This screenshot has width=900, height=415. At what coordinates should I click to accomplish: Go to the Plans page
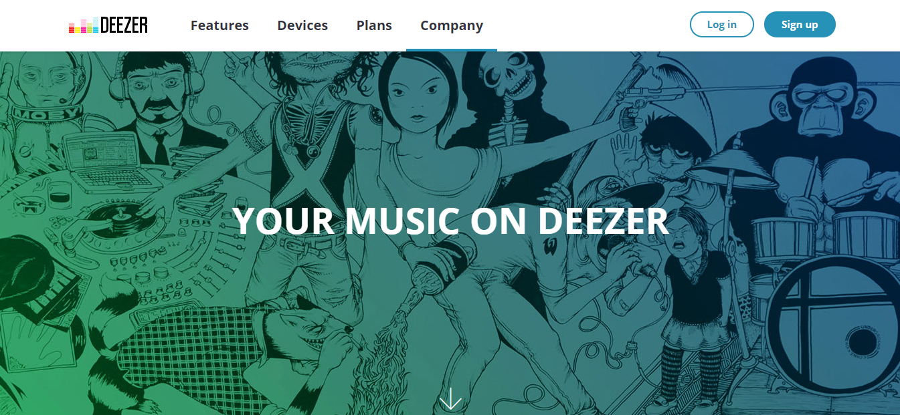[374, 25]
